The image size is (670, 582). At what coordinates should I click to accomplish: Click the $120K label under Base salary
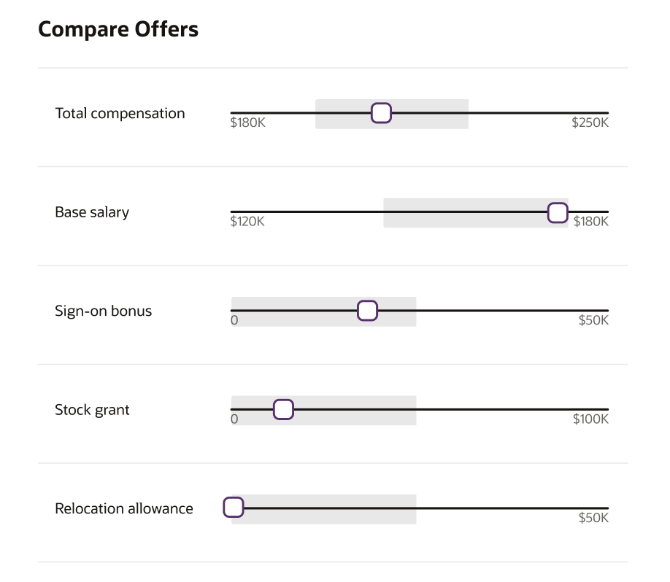[247, 221]
